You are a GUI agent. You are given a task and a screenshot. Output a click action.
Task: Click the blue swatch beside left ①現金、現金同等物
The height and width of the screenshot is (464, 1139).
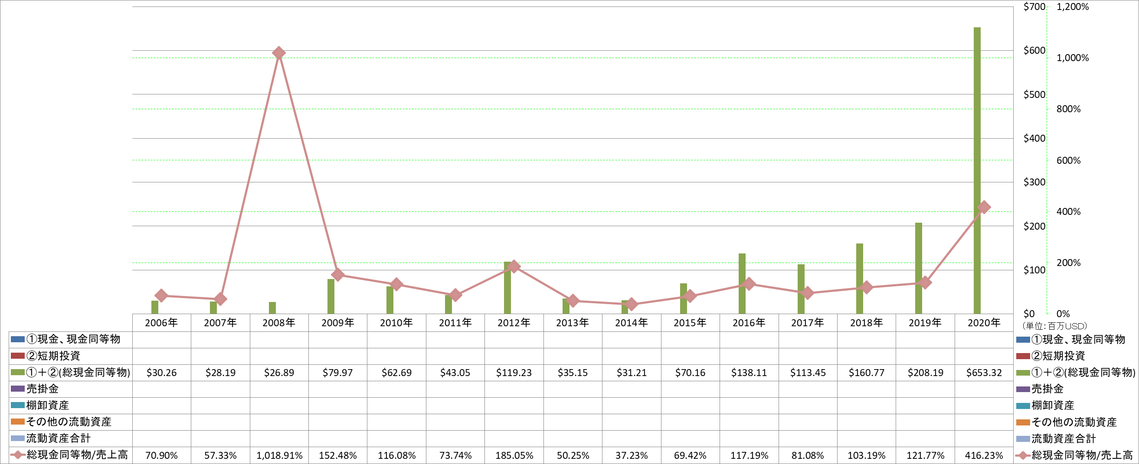[x=18, y=340]
